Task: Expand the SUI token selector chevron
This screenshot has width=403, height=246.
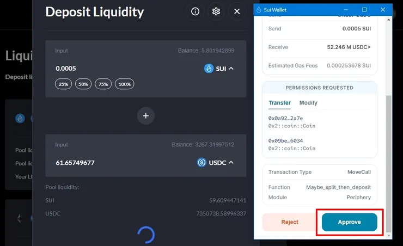Action: (231, 69)
